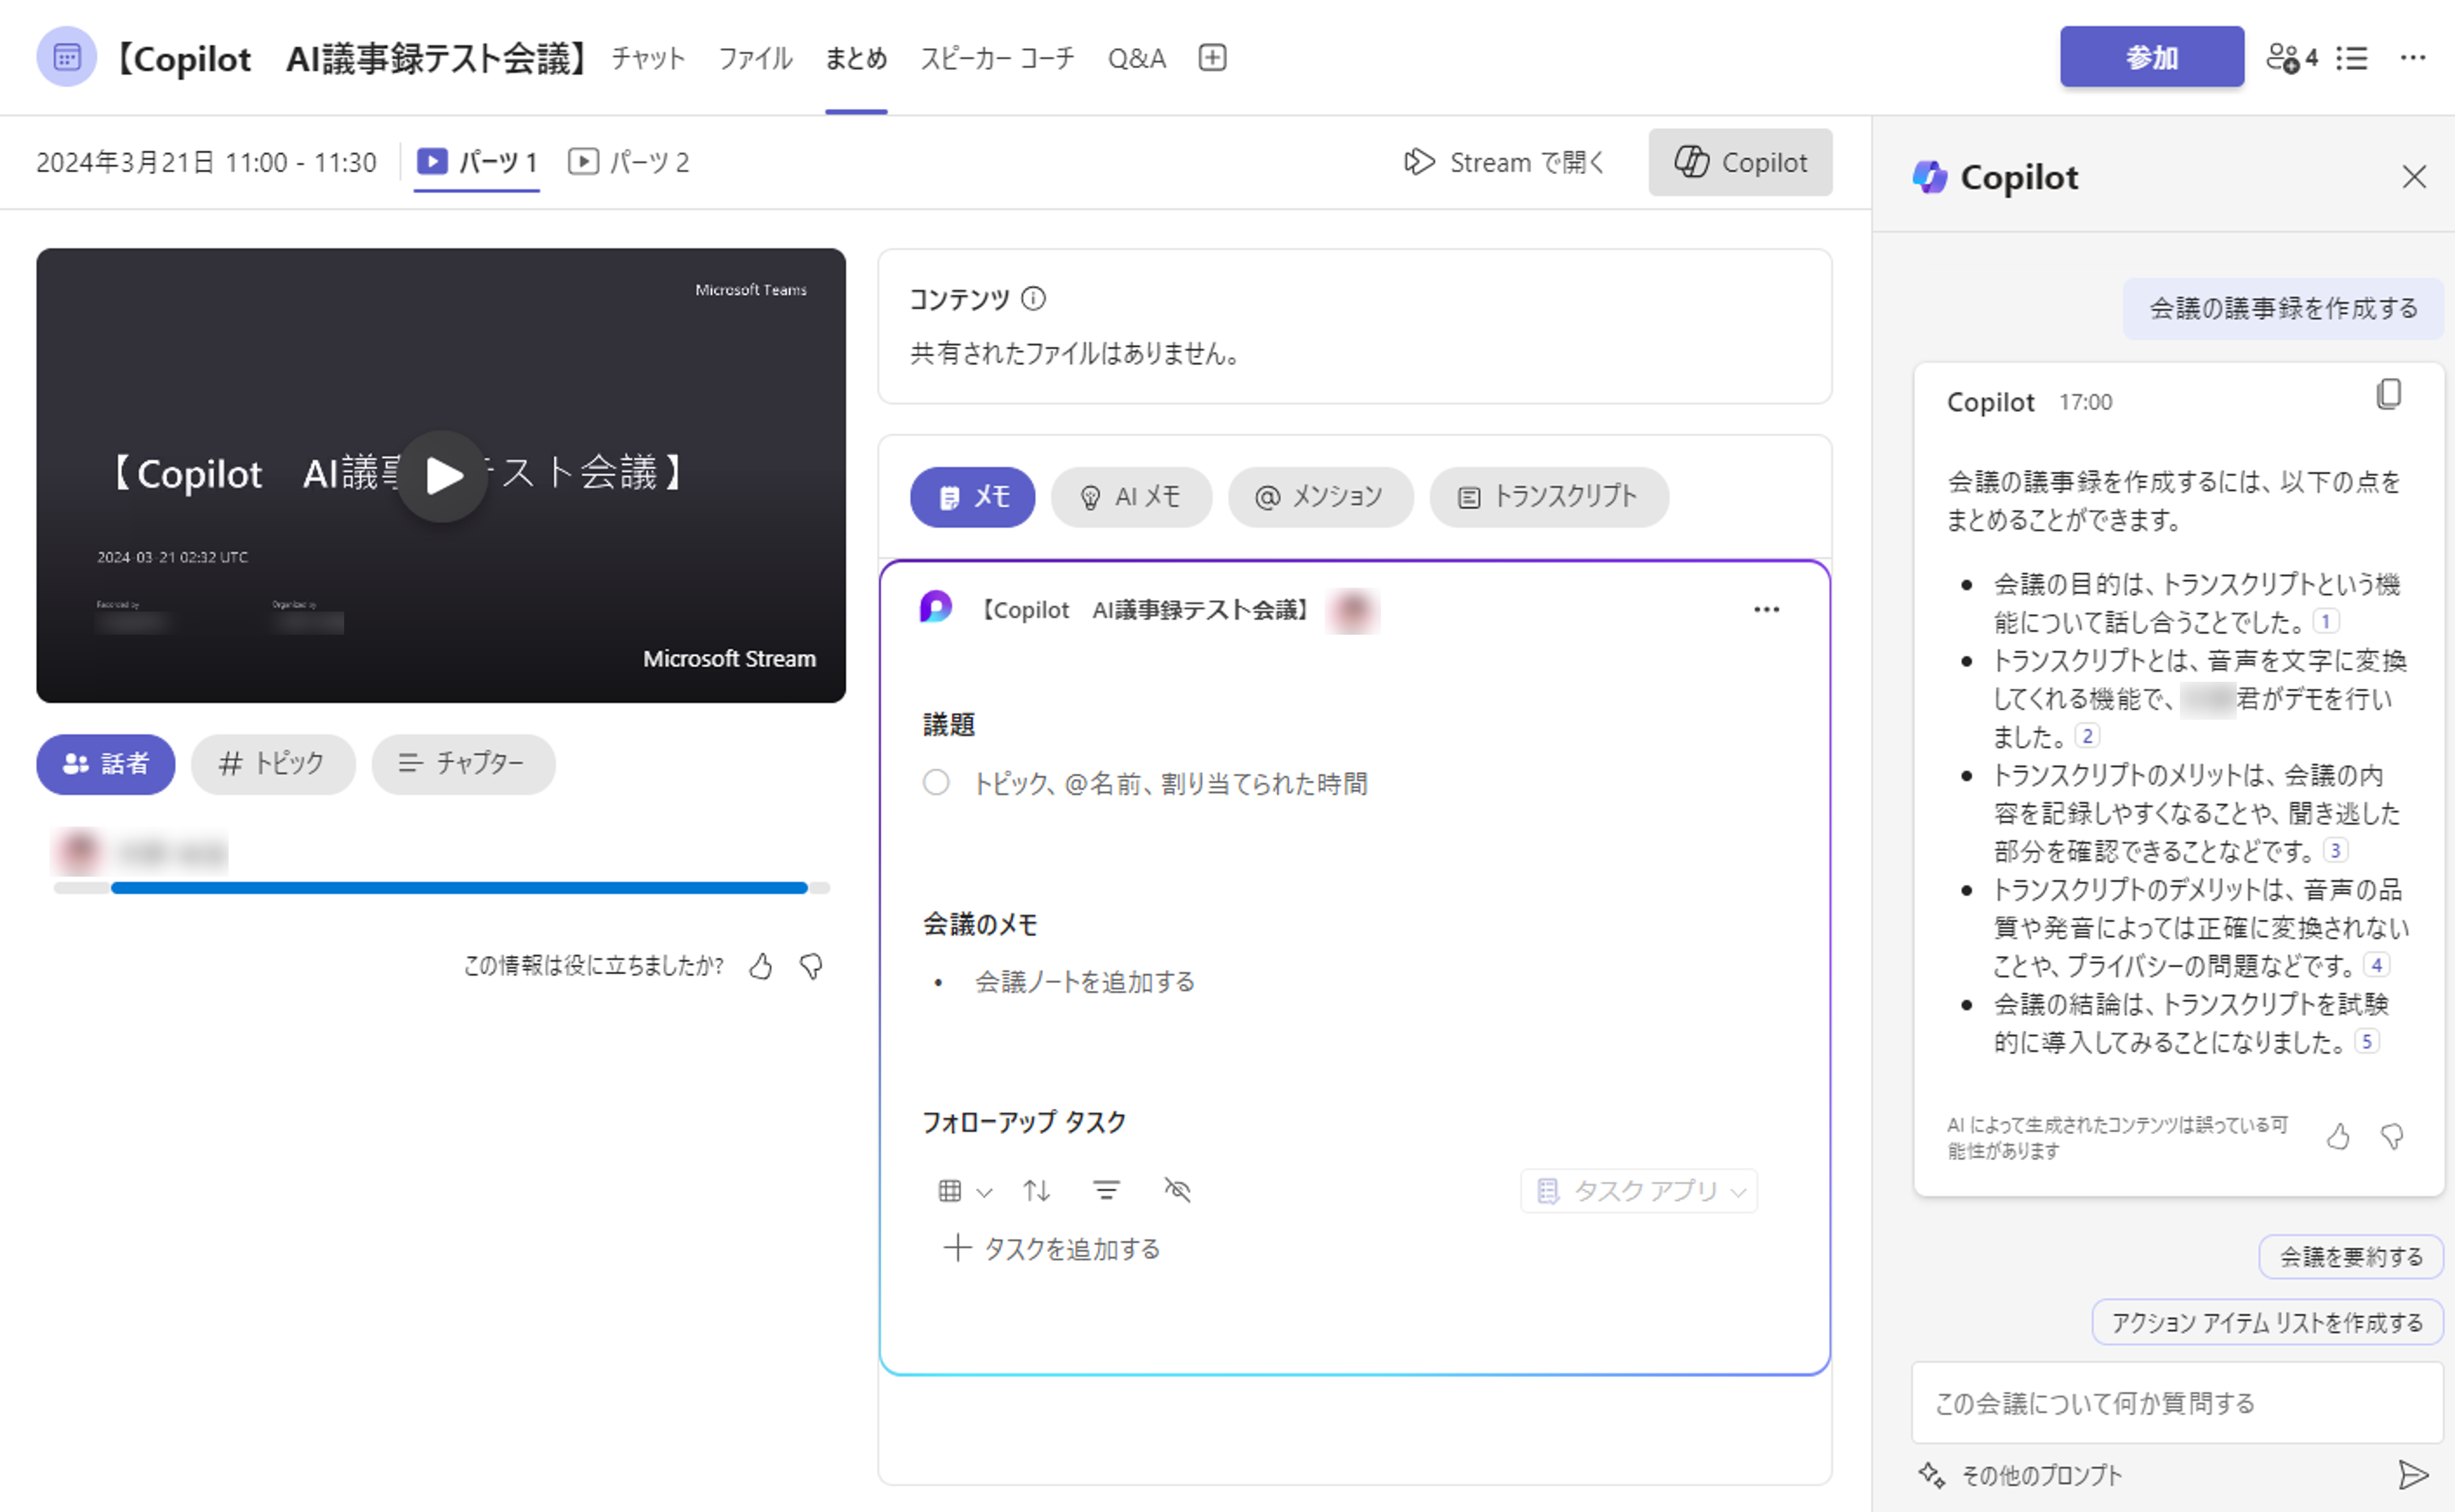Screen dimensions: 2455x1512
Task: Open the トランスクリプト transcript tab
Action: [x=1548, y=497]
